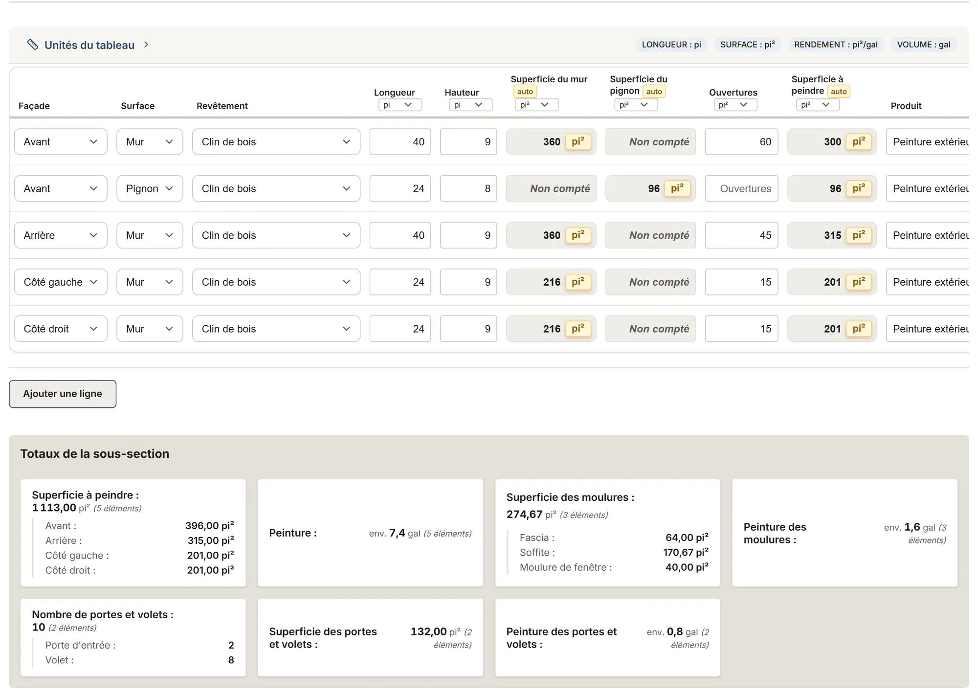Click the Produit field in the Côté gauche row
The width and height of the screenshot is (978, 696).
point(927,282)
